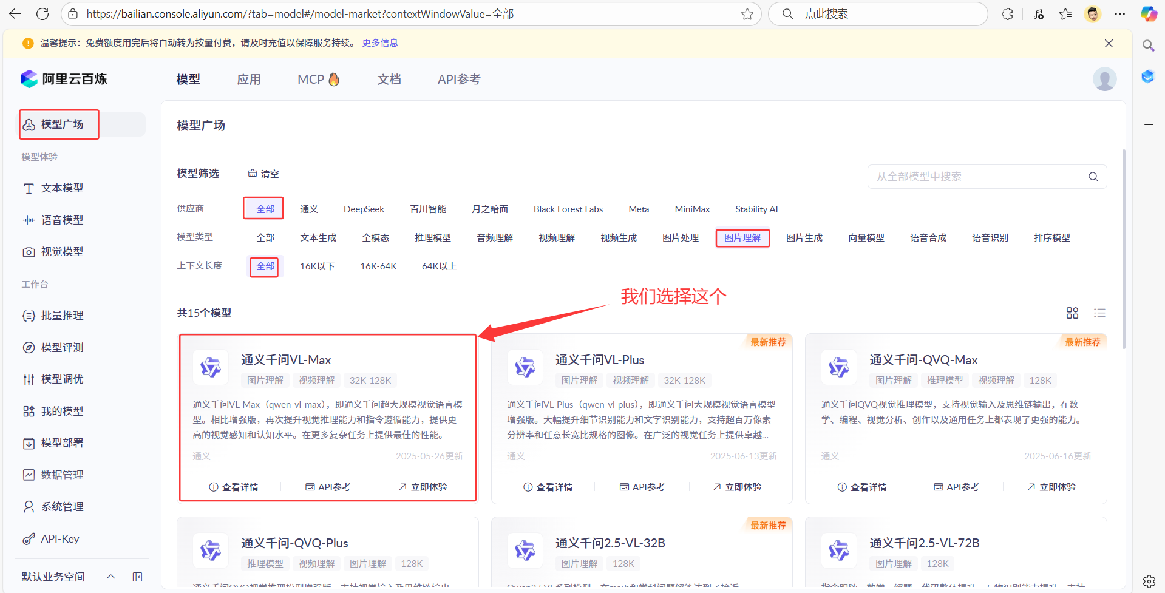Open 视觉模型 camera icon entry
This screenshot has height=593, width=1165.
click(61, 252)
